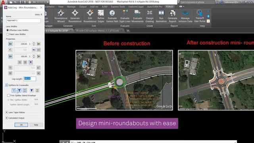This screenshot has height=143, width=254.
Task: Click the stepper arrows for the 100.00 lane count
Action: click(34, 56)
